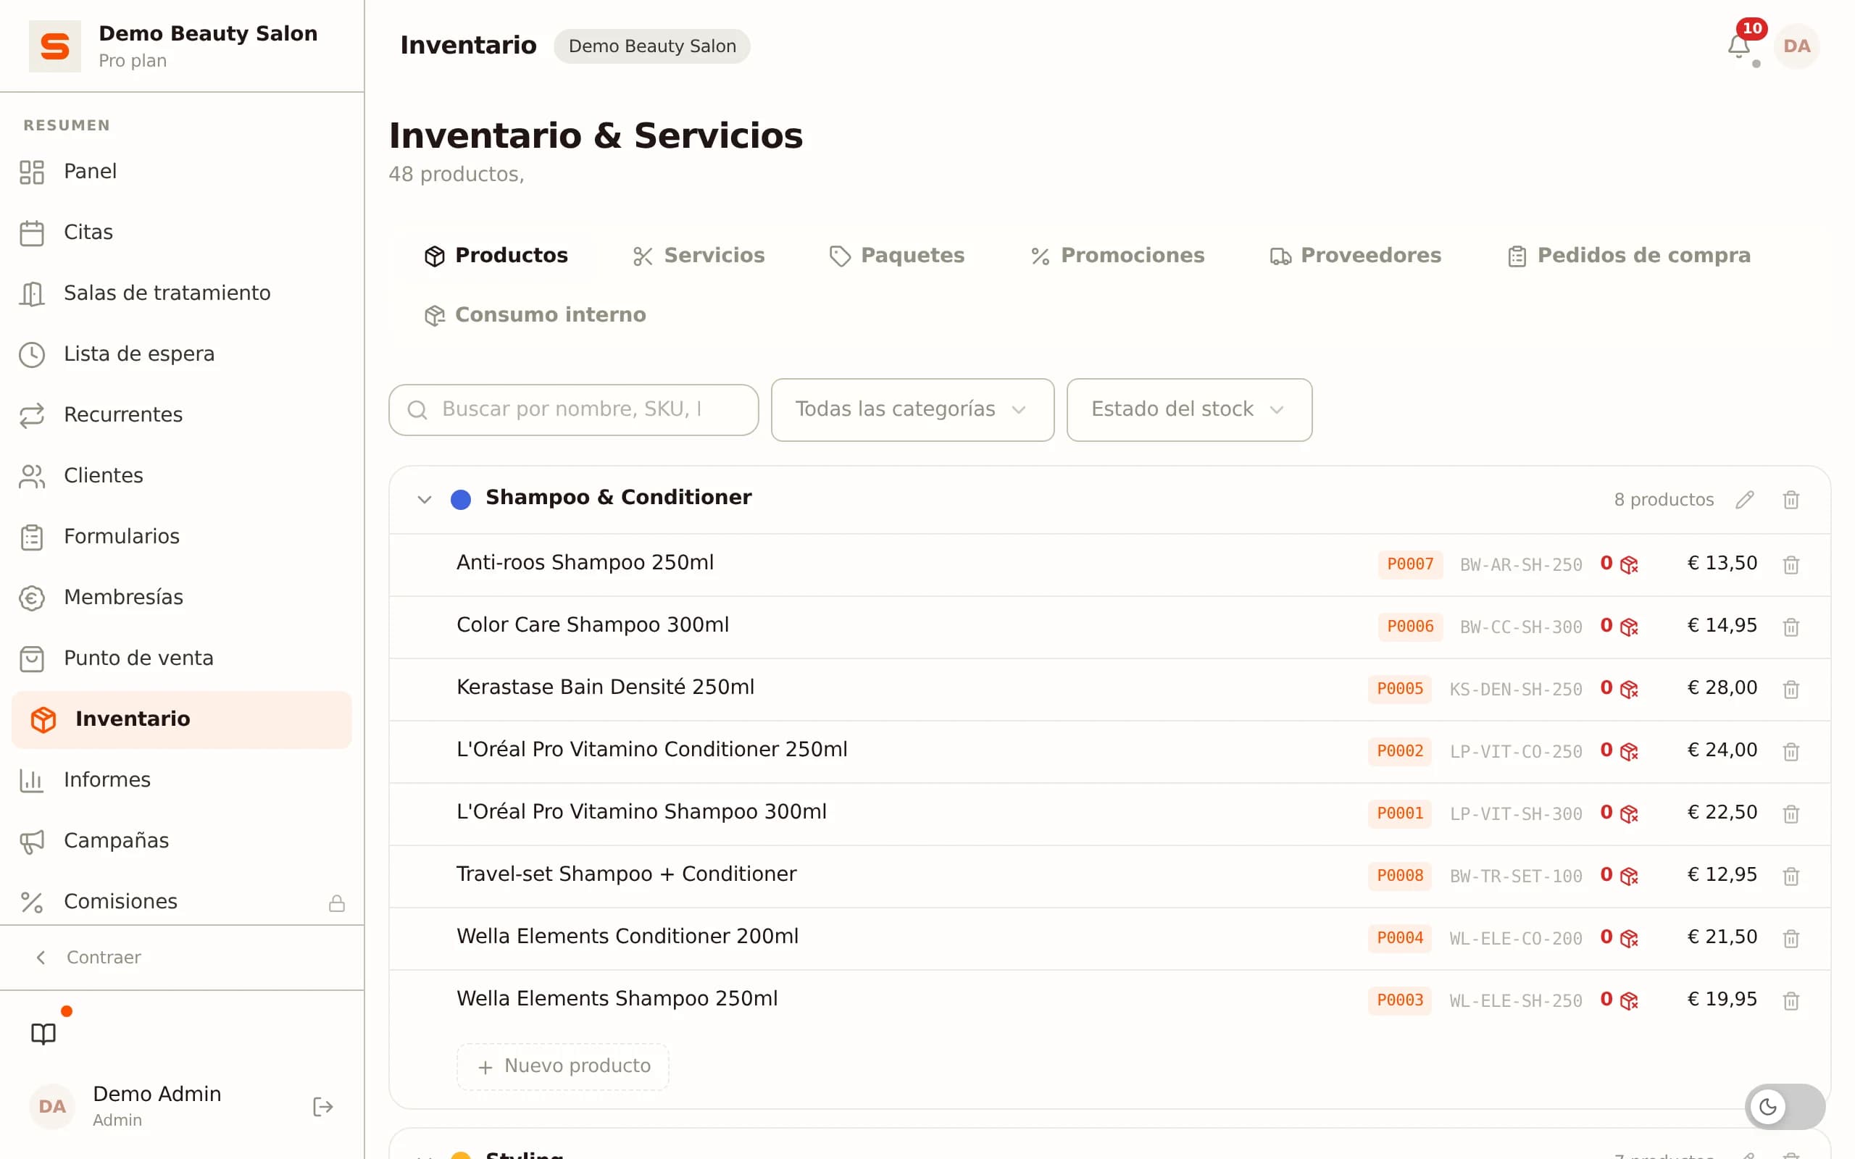This screenshot has width=1855, height=1159.
Task: Open the documentation book icon
Action: (43, 1034)
